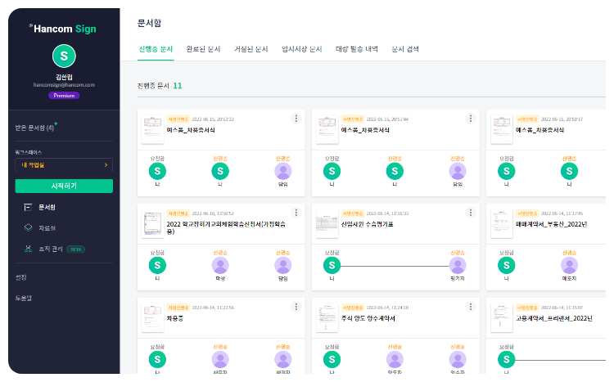Open 도움말 in sidebar

click(23, 298)
